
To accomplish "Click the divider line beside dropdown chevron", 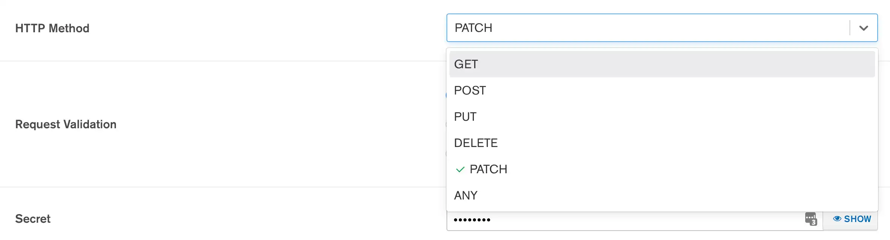I will coord(850,28).
